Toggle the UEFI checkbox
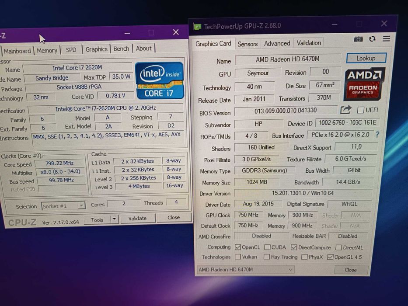This screenshot has height=306, width=408. coord(360,110)
